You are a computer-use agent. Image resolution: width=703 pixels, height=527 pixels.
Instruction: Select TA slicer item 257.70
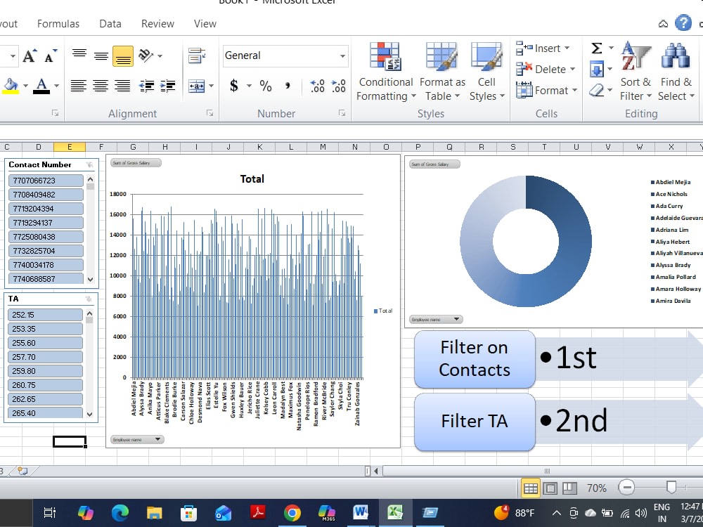pos(45,357)
